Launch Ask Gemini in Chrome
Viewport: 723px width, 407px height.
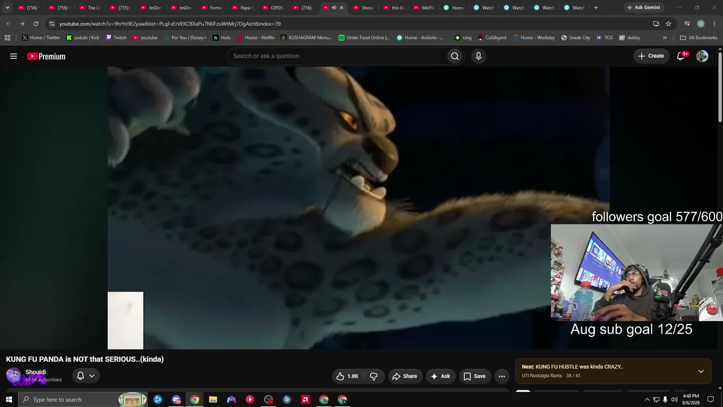click(x=643, y=8)
